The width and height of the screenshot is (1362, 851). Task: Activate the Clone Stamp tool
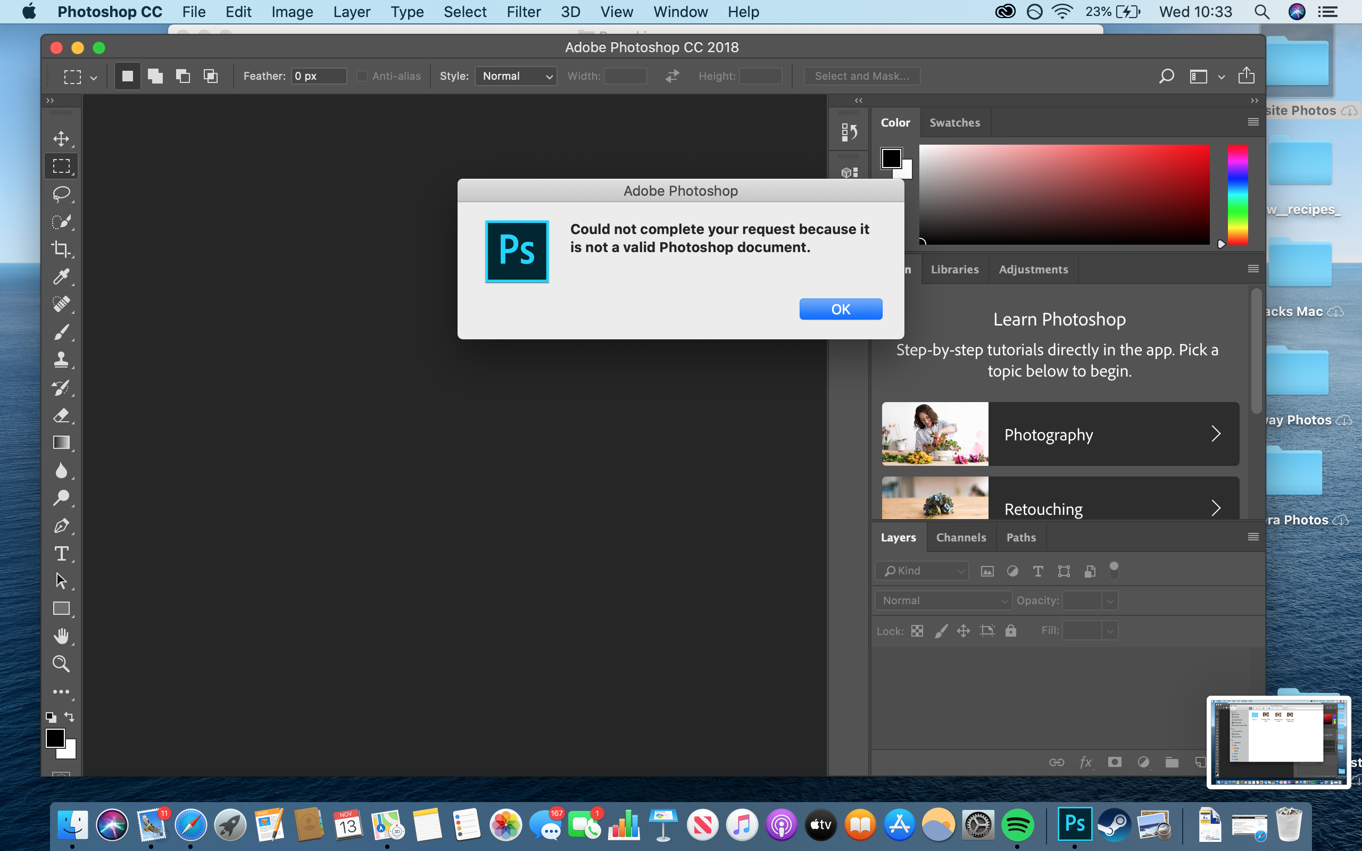(x=61, y=359)
